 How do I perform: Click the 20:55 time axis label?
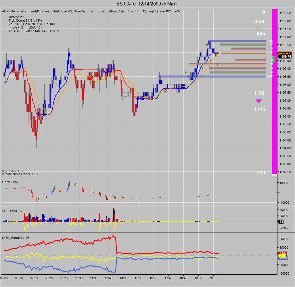click(x=213, y=278)
